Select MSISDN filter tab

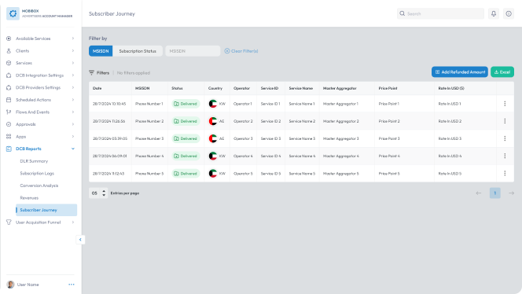coord(101,51)
